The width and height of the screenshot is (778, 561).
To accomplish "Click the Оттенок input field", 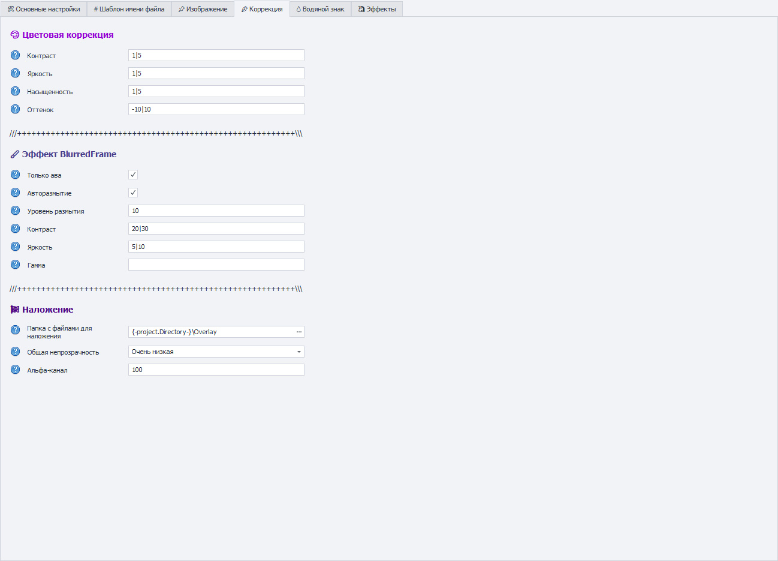I will [x=216, y=109].
